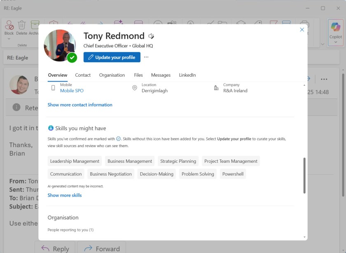Select the LinkedIn tab

click(187, 75)
